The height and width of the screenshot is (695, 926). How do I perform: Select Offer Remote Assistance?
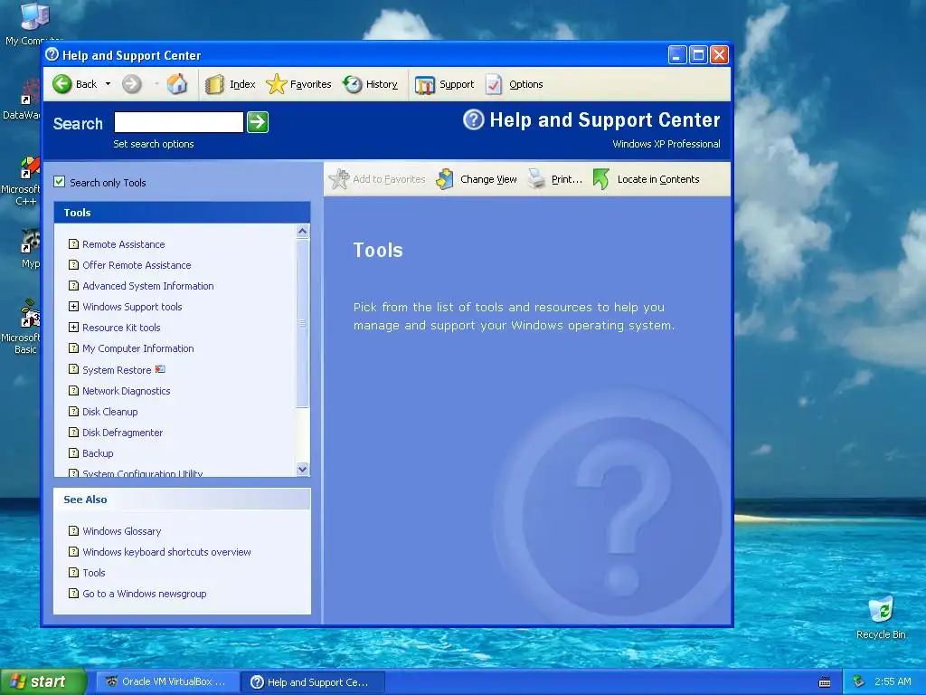[x=137, y=265]
